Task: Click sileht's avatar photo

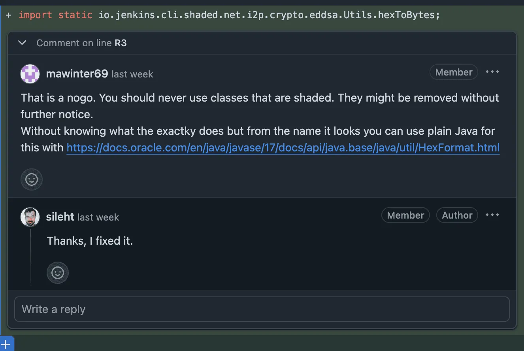Action: pos(30,217)
